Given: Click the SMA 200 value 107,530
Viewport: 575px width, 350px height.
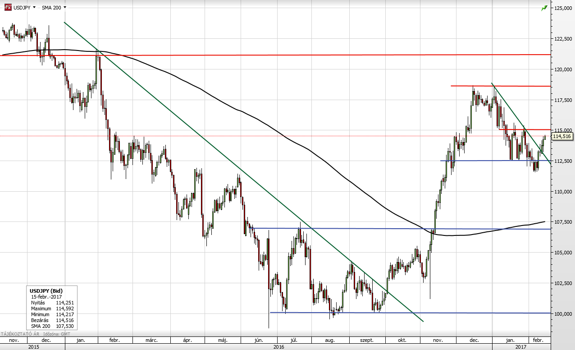Looking at the screenshot, I should [64, 326].
